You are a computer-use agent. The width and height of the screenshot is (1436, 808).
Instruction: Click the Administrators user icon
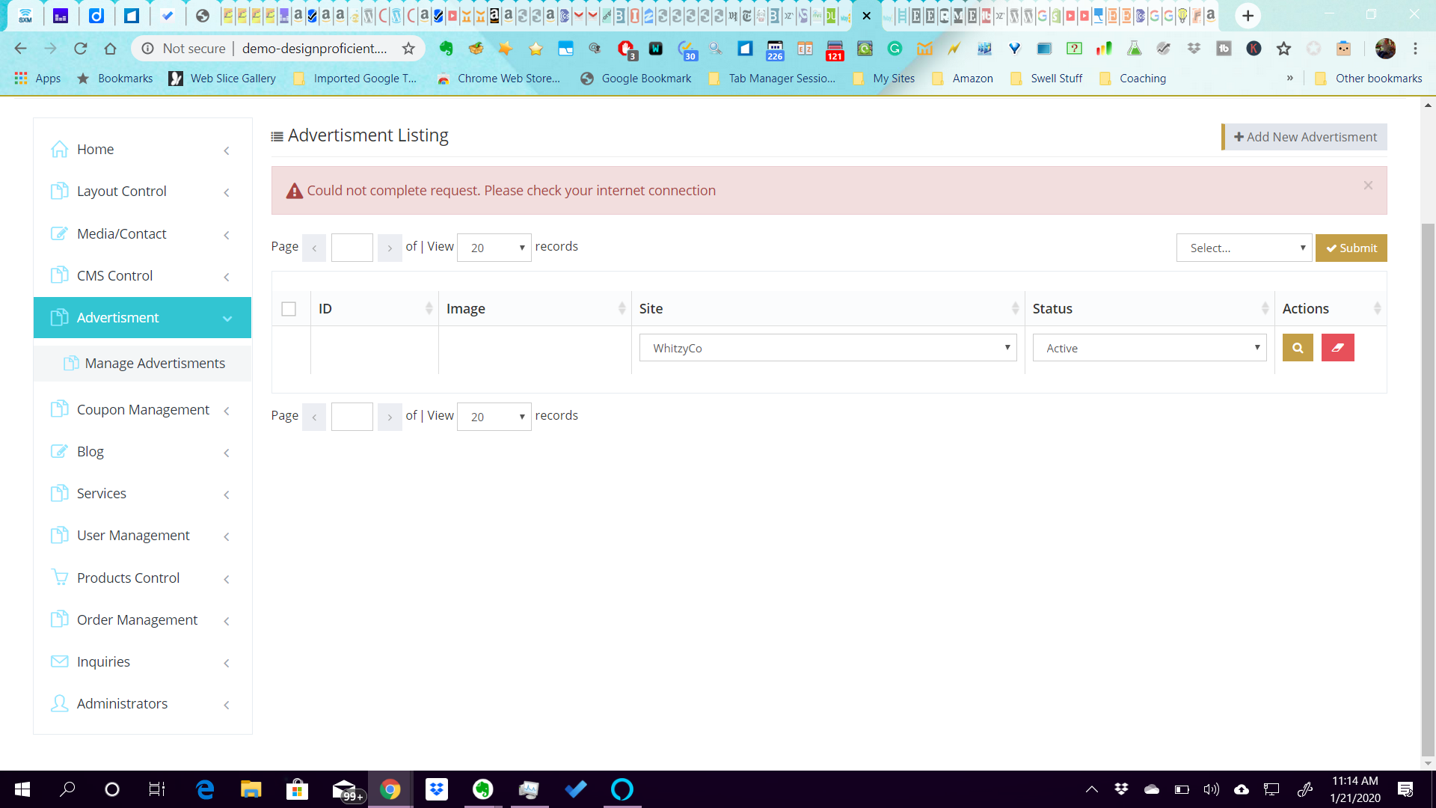tap(59, 703)
